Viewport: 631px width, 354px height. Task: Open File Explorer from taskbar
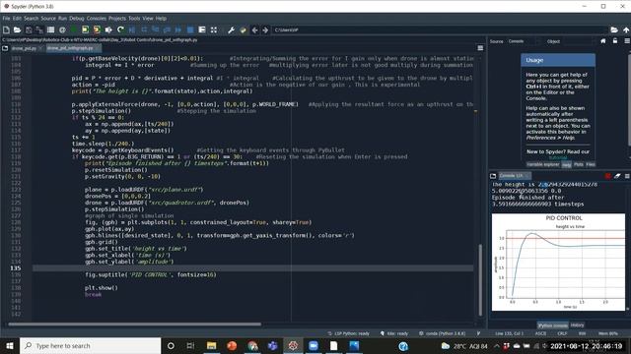pyautogui.click(x=211, y=345)
